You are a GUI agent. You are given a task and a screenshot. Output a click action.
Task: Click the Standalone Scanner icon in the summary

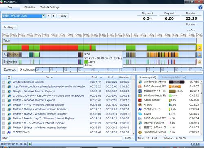click(140, 132)
